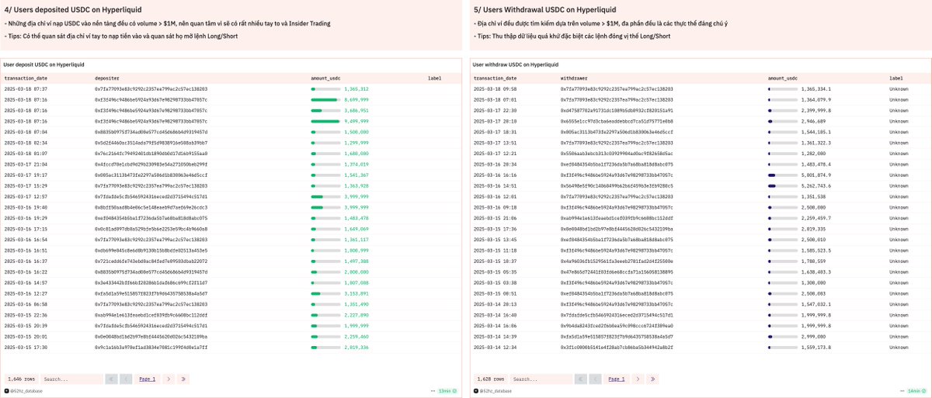Open Page 1 selector in deposit table
Viewport: 932px width, 398px height.
147,379
